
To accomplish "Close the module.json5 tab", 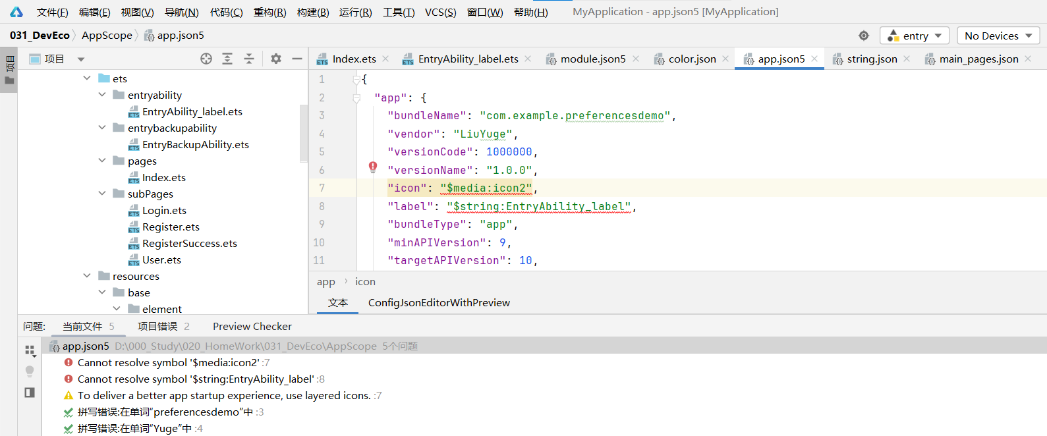I will [636, 59].
